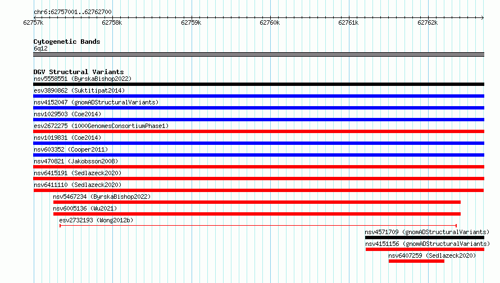Click the black bar under nsv4571709

pos(425,238)
